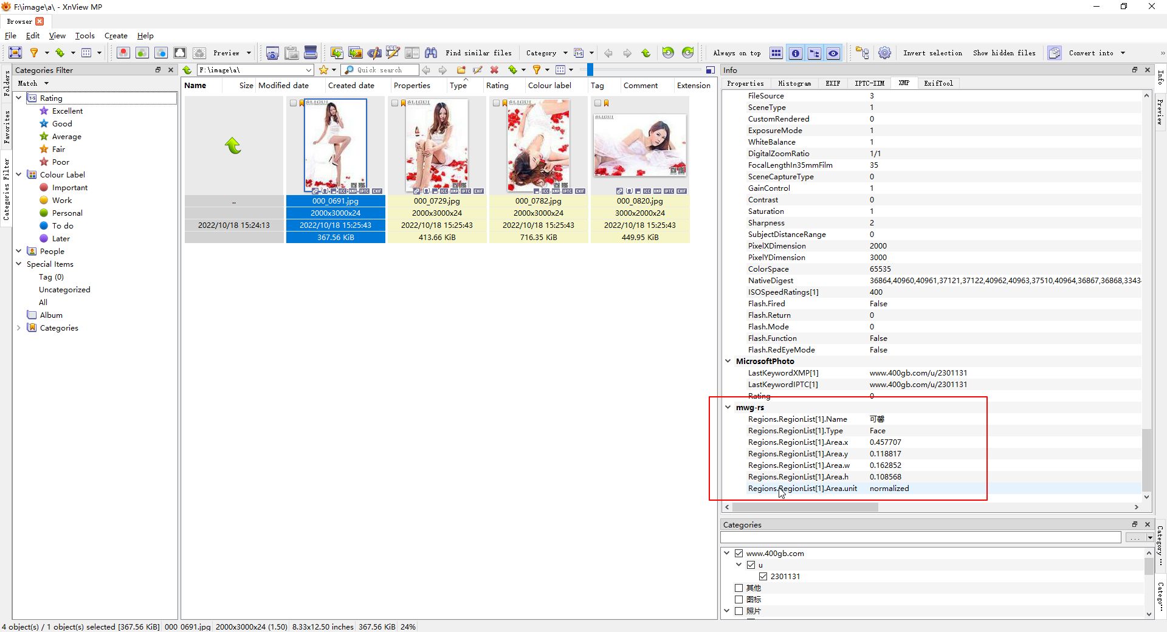Click the thumbnail size slider handle
1167x632 pixels.
click(590, 70)
